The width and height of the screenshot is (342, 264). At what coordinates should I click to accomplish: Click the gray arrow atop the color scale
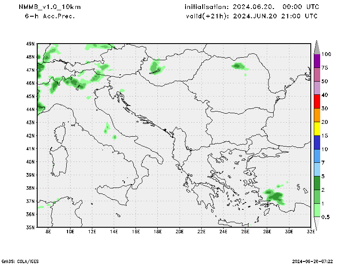click(317, 47)
